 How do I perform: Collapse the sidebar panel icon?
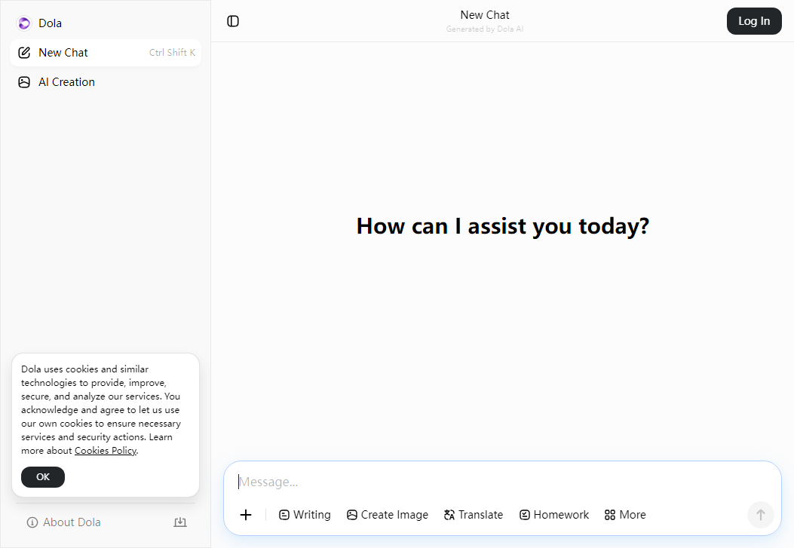(x=233, y=21)
